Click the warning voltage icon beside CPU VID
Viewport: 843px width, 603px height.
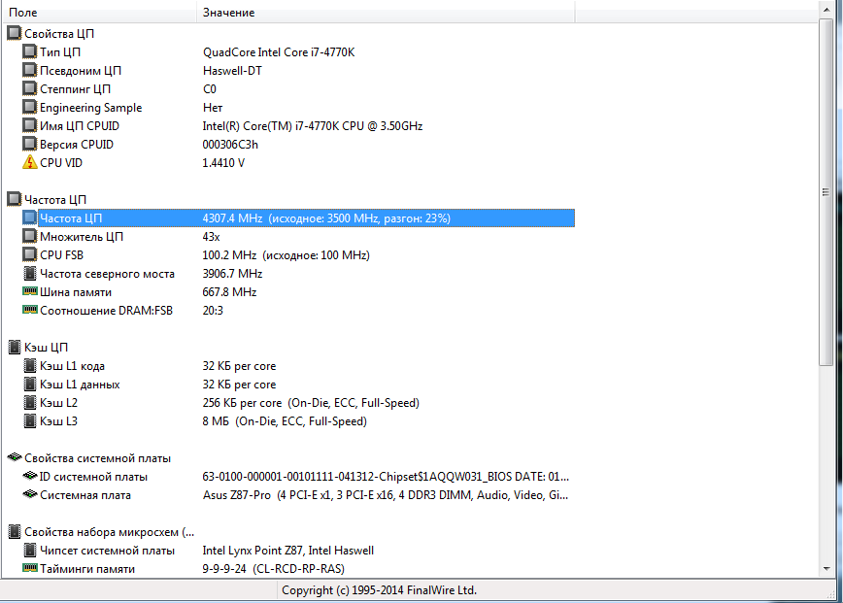tap(29, 162)
